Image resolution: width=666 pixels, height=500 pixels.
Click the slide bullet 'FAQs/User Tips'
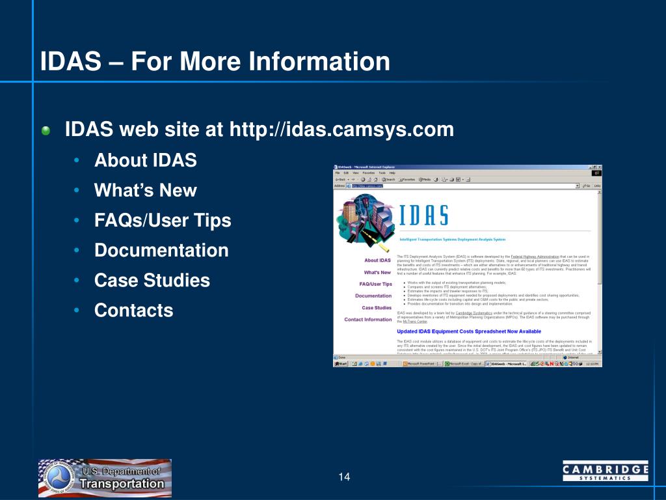[x=163, y=220]
